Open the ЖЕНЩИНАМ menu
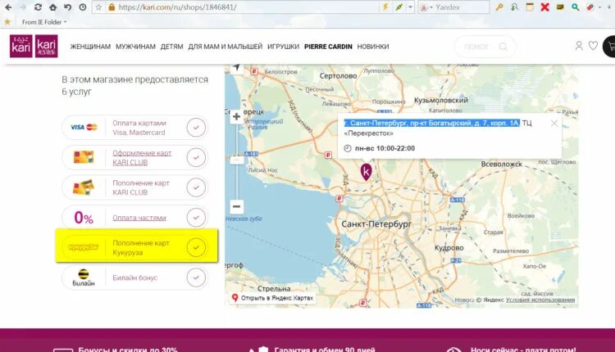 click(x=90, y=47)
